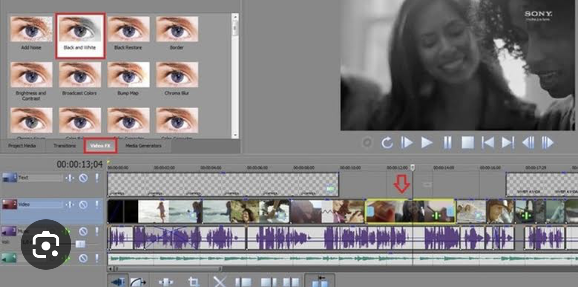Solo the green audio track 4

[x=97, y=258]
